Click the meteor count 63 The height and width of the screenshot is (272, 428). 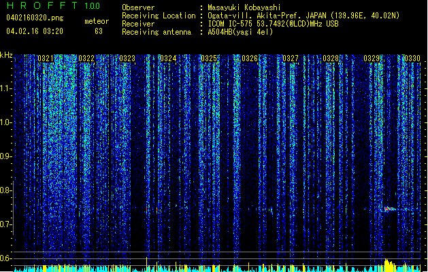99,31
